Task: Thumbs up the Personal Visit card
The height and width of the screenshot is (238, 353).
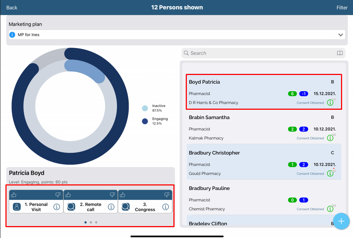Action: click(14, 195)
